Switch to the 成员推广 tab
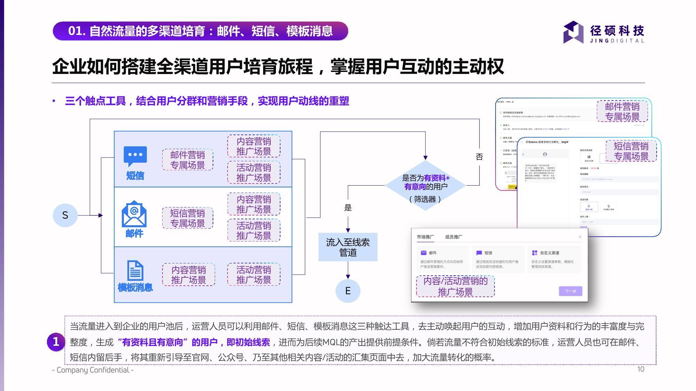Viewport: 696px width, 391px height. (x=453, y=237)
